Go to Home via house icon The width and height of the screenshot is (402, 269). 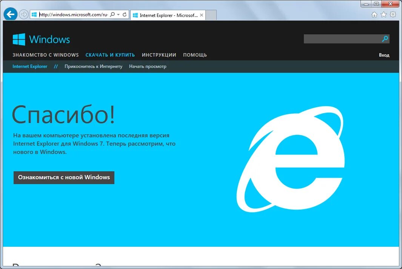(374, 15)
